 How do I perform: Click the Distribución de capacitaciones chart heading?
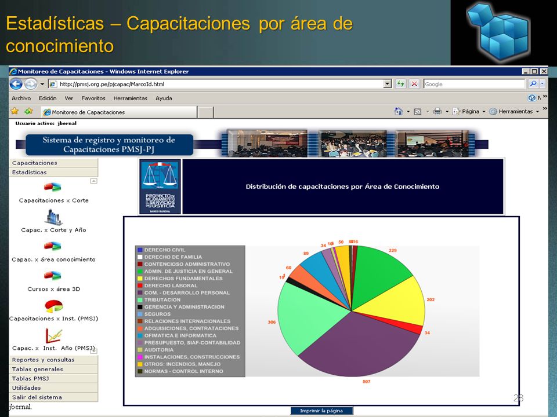click(x=342, y=186)
